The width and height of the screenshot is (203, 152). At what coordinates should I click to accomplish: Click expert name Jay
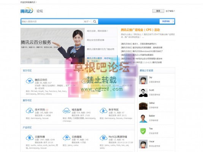tap(151, 77)
